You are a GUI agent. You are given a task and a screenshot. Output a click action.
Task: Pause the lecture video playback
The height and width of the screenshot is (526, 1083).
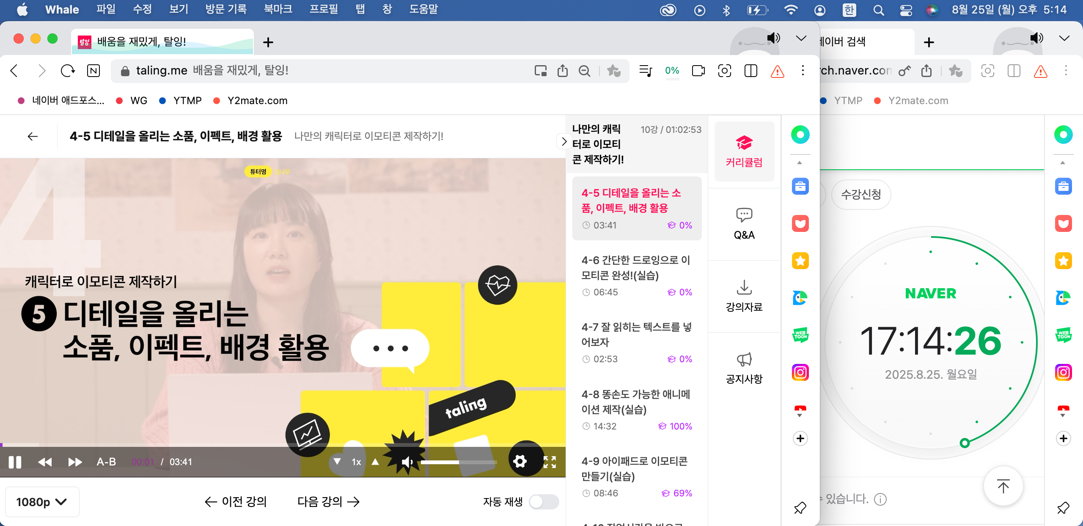click(x=15, y=462)
